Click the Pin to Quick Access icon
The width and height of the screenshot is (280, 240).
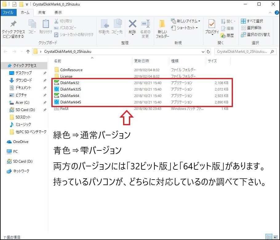click(x=14, y=24)
